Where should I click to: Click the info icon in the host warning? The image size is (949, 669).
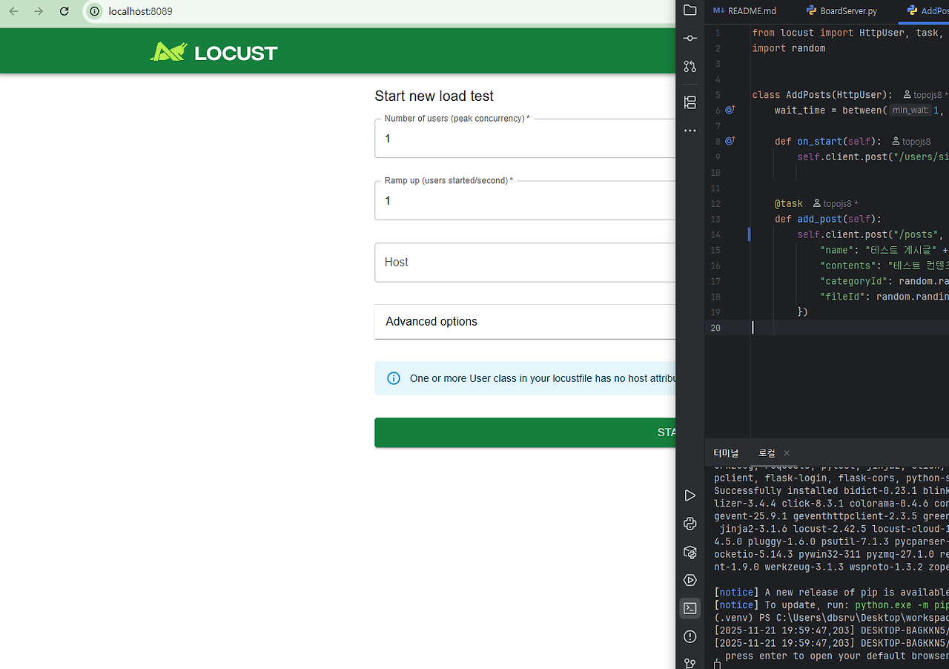click(x=394, y=378)
